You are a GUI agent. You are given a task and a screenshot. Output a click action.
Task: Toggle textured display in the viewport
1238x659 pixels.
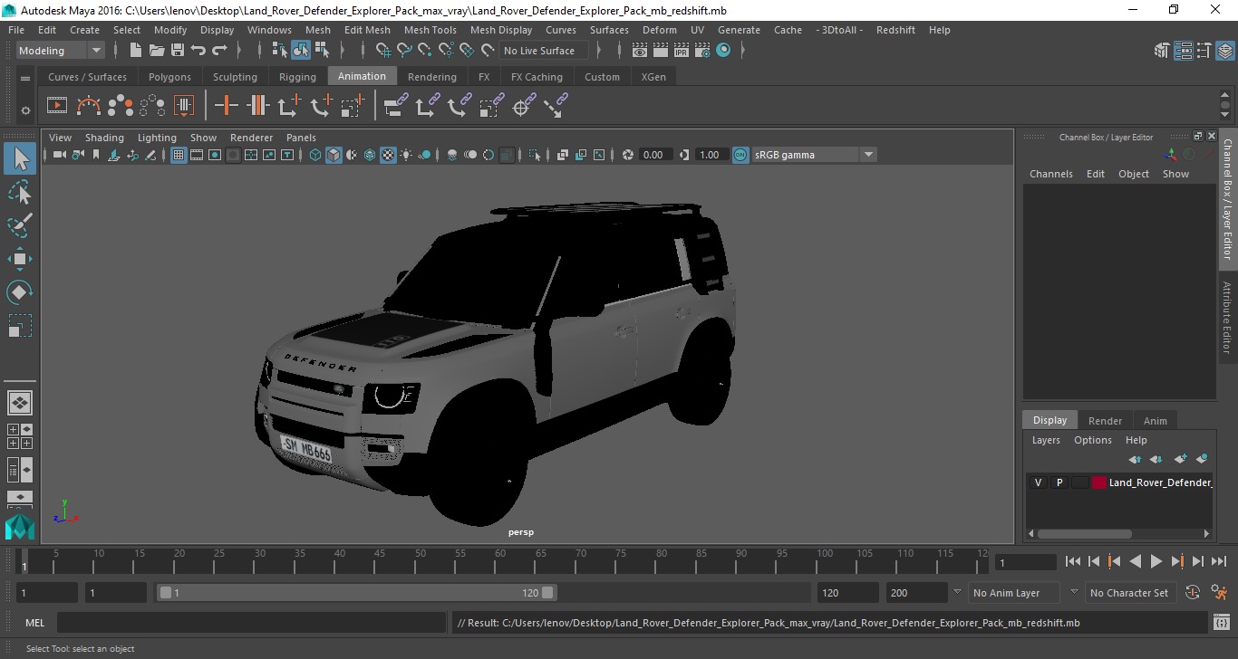click(388, 155)
